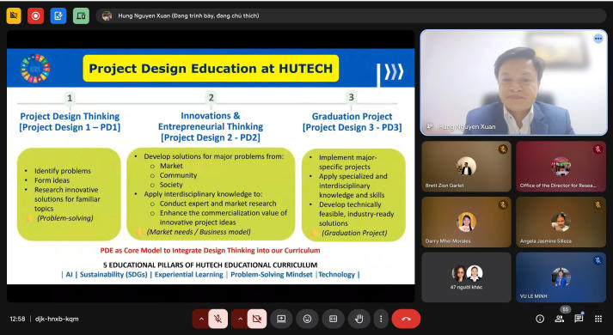The image size is (613, 335).
Task: Start presenting your screen
Action: [281, 319]
